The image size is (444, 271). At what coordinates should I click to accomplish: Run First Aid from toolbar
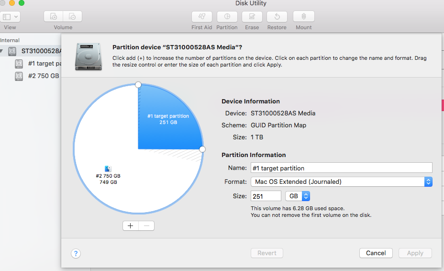201,16
